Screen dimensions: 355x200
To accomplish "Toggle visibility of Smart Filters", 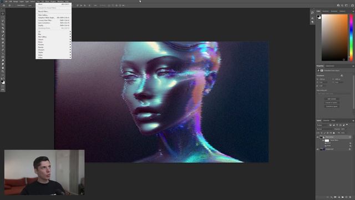I will [323, 140].
